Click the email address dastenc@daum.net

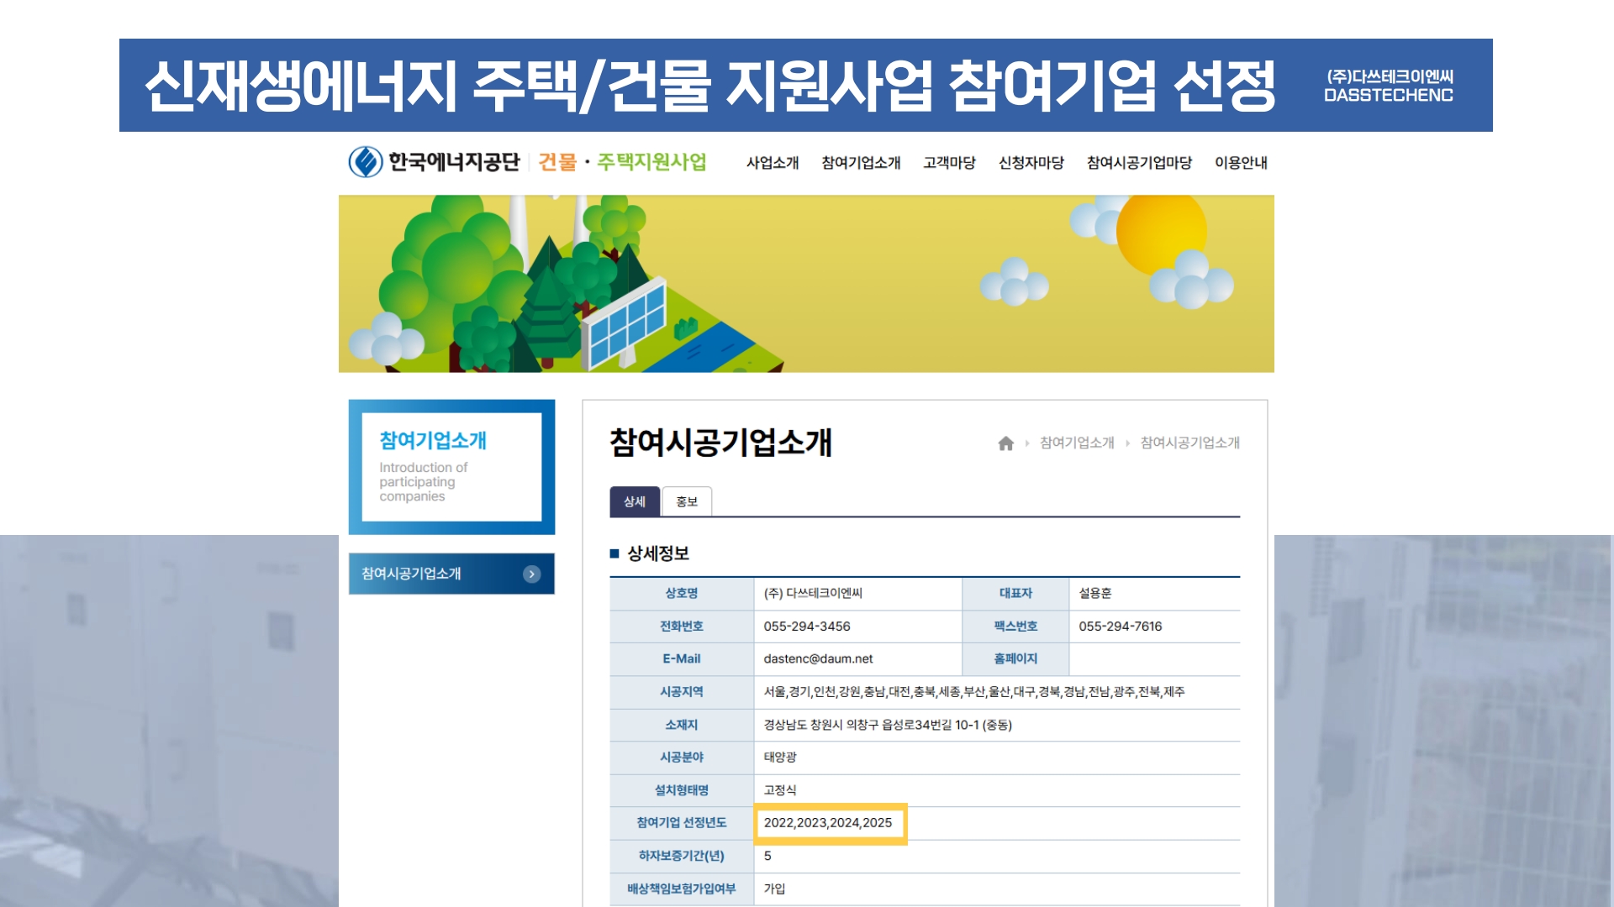click(x=818, y=658)
